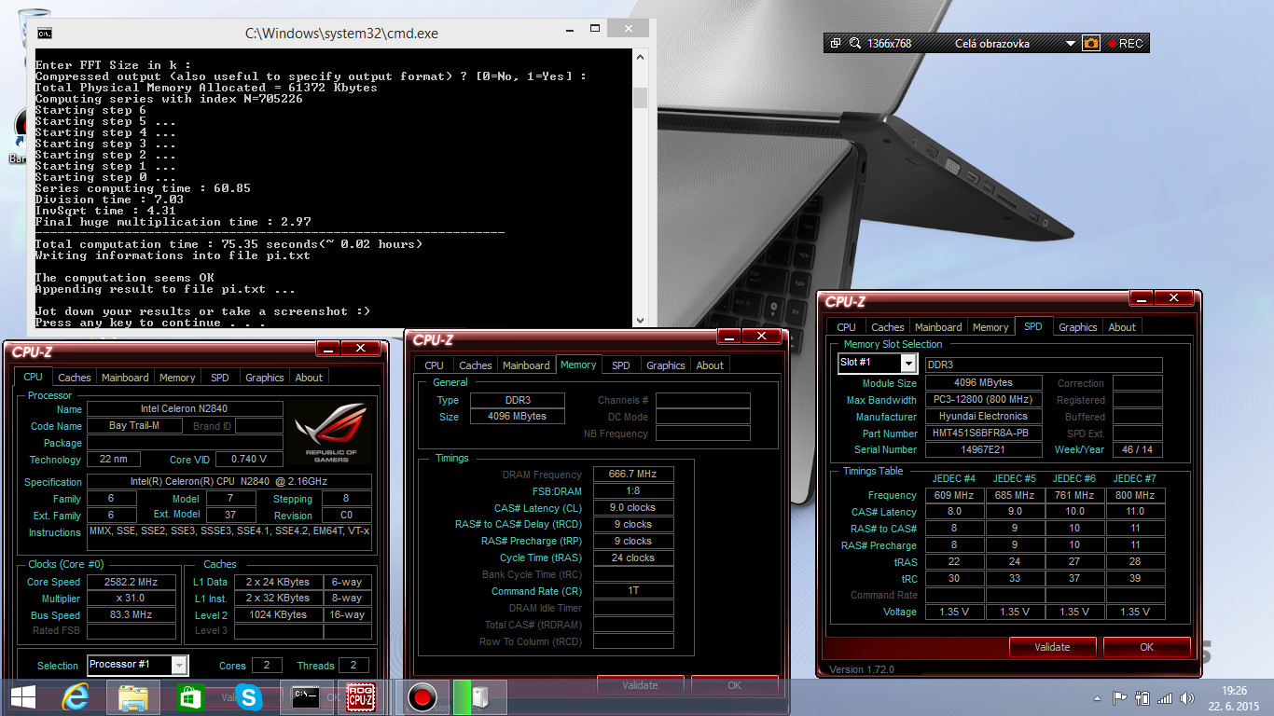
Task: Open the Slot #1 memory slot dropdown
Action: point(908,364)
